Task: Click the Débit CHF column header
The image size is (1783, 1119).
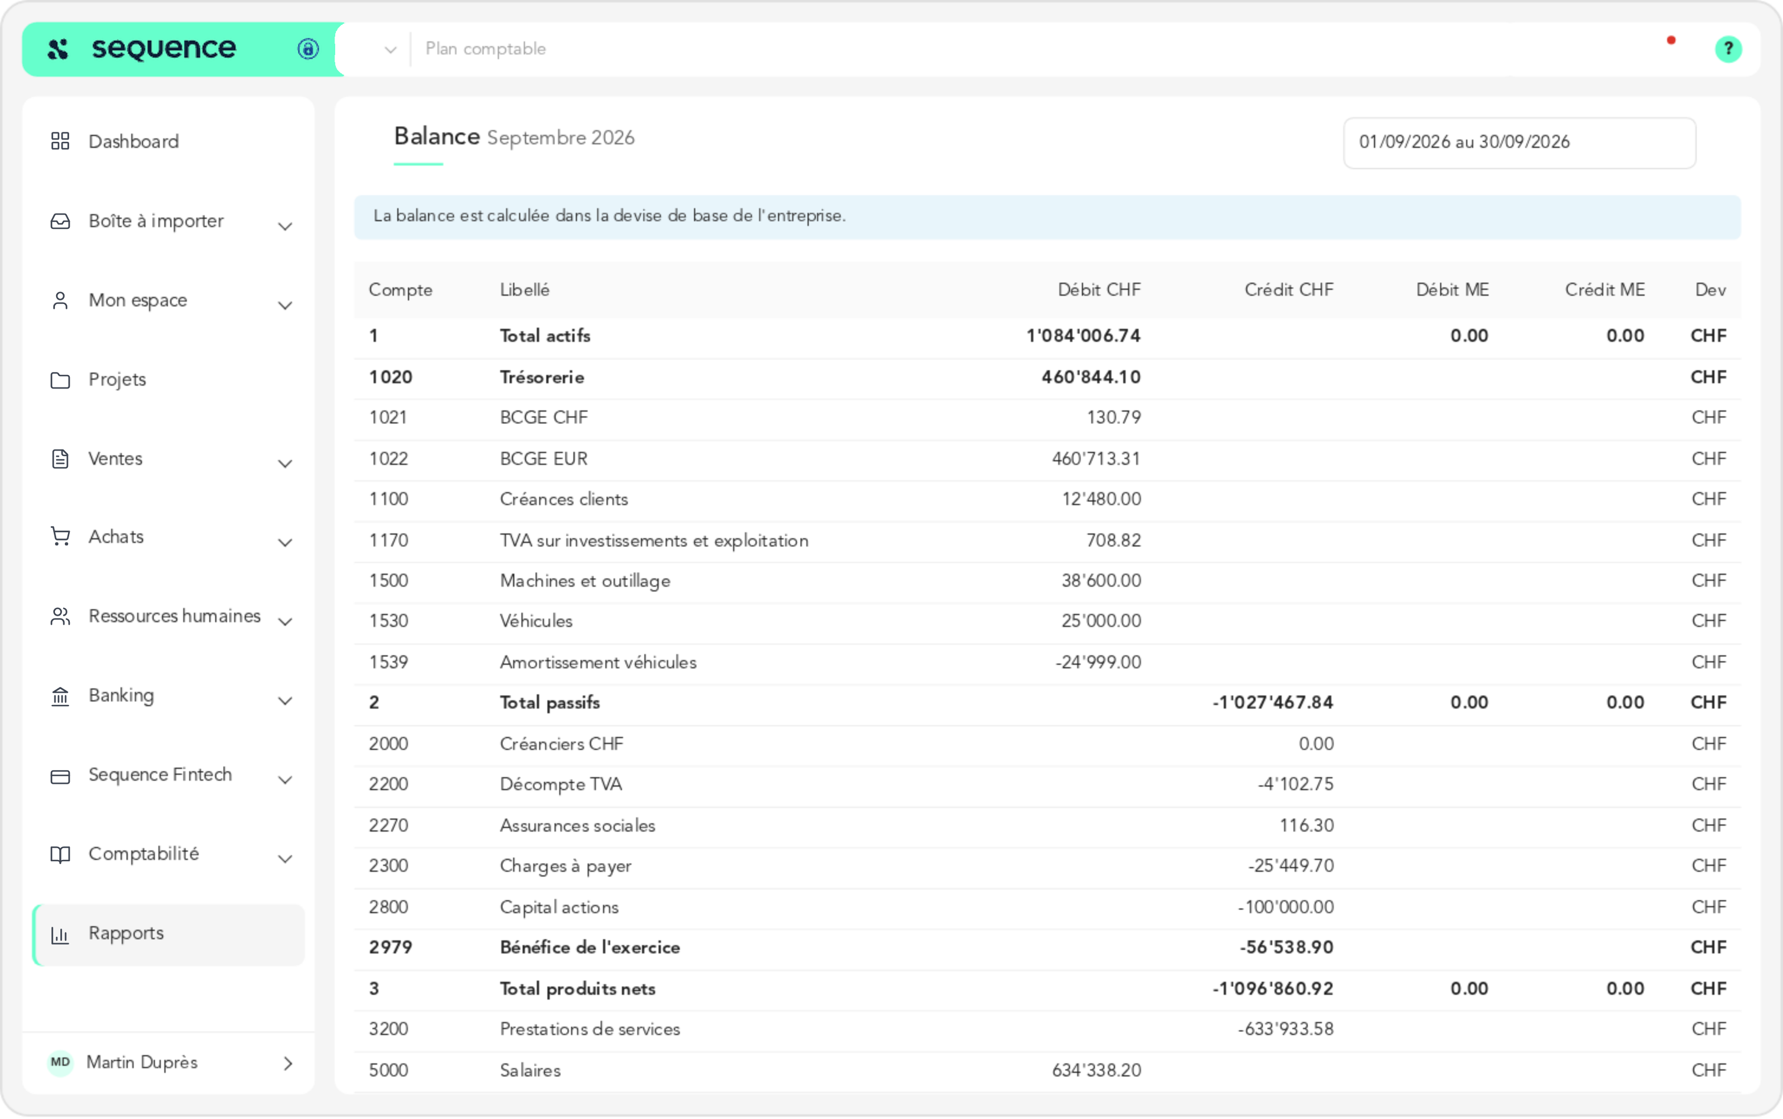Action: [x=1099, y=289]
